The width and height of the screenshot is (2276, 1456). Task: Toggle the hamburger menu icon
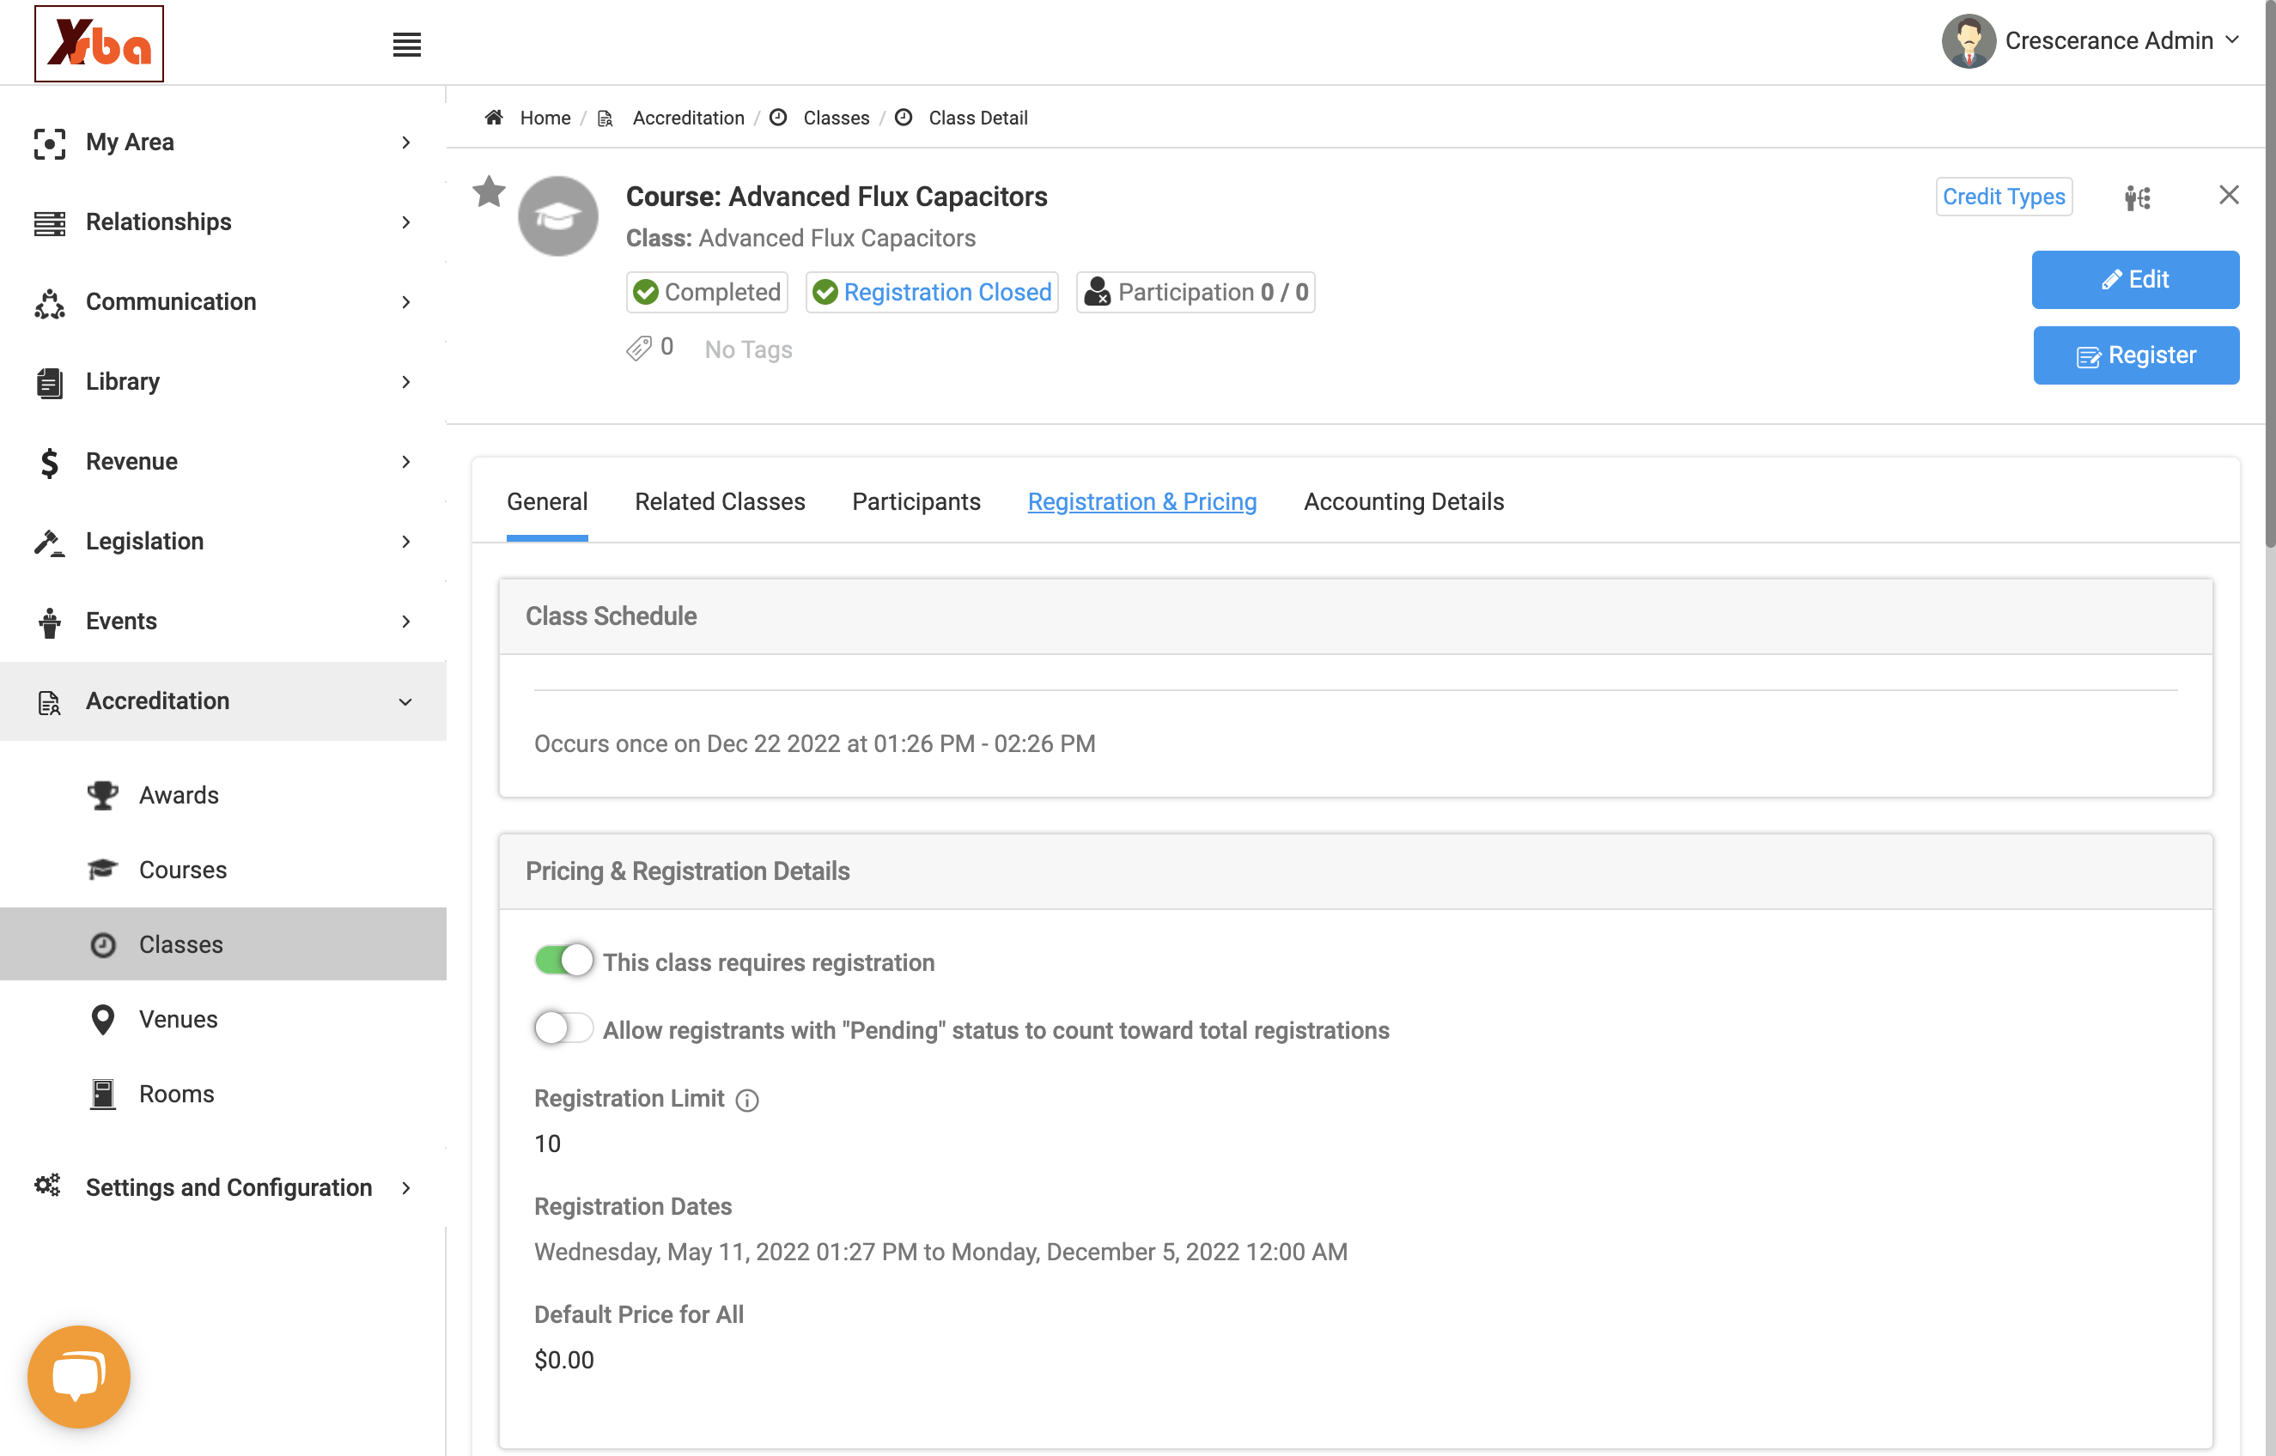click(406, 45)
